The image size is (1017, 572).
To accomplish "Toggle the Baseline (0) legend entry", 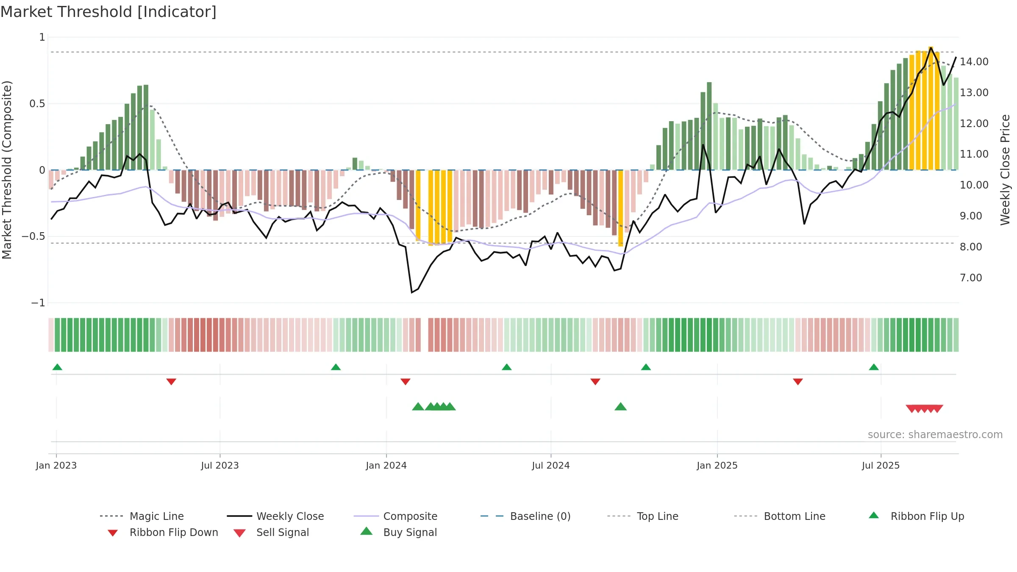I will (525, 516).
